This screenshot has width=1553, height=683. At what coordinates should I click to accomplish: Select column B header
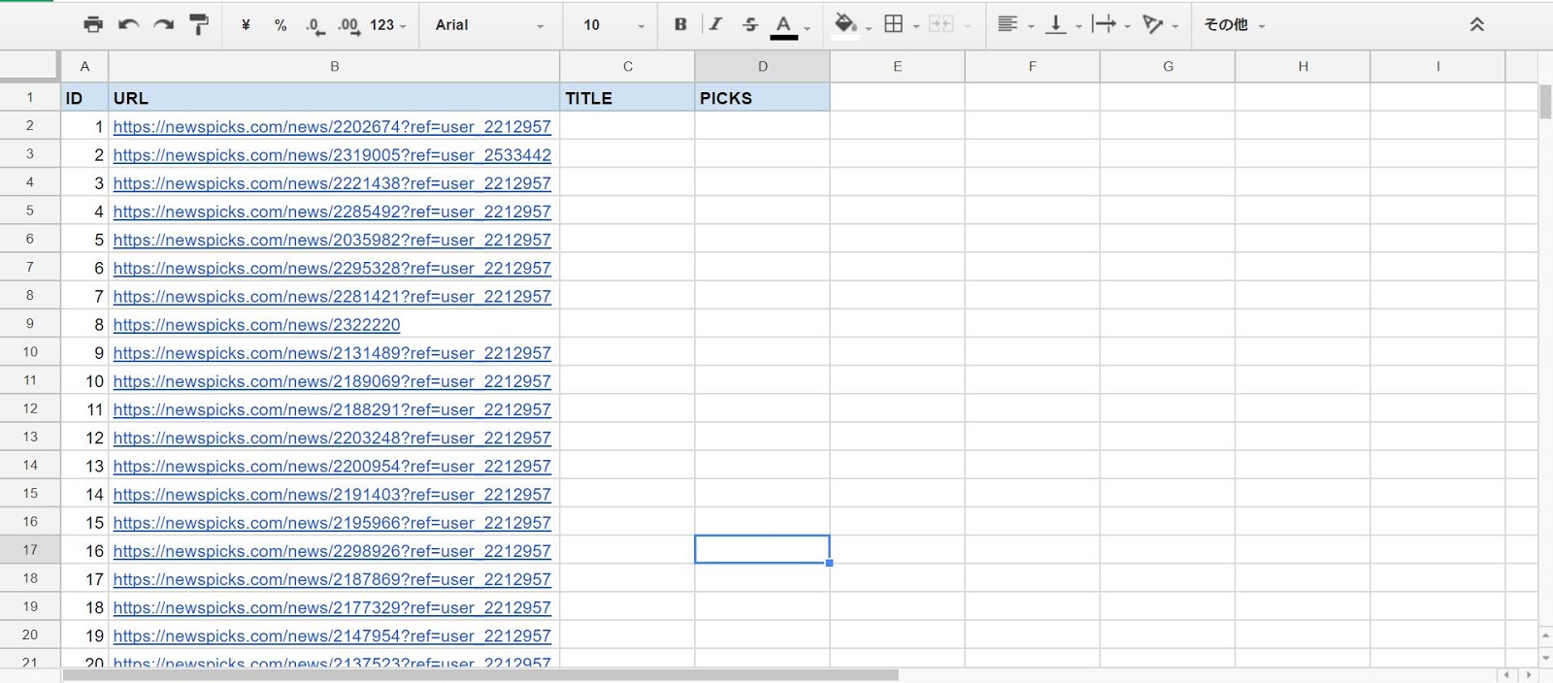(x=334, y=66)
